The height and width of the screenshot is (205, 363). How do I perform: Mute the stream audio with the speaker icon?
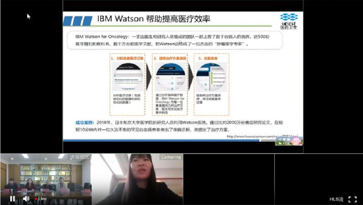click(26, 199)
